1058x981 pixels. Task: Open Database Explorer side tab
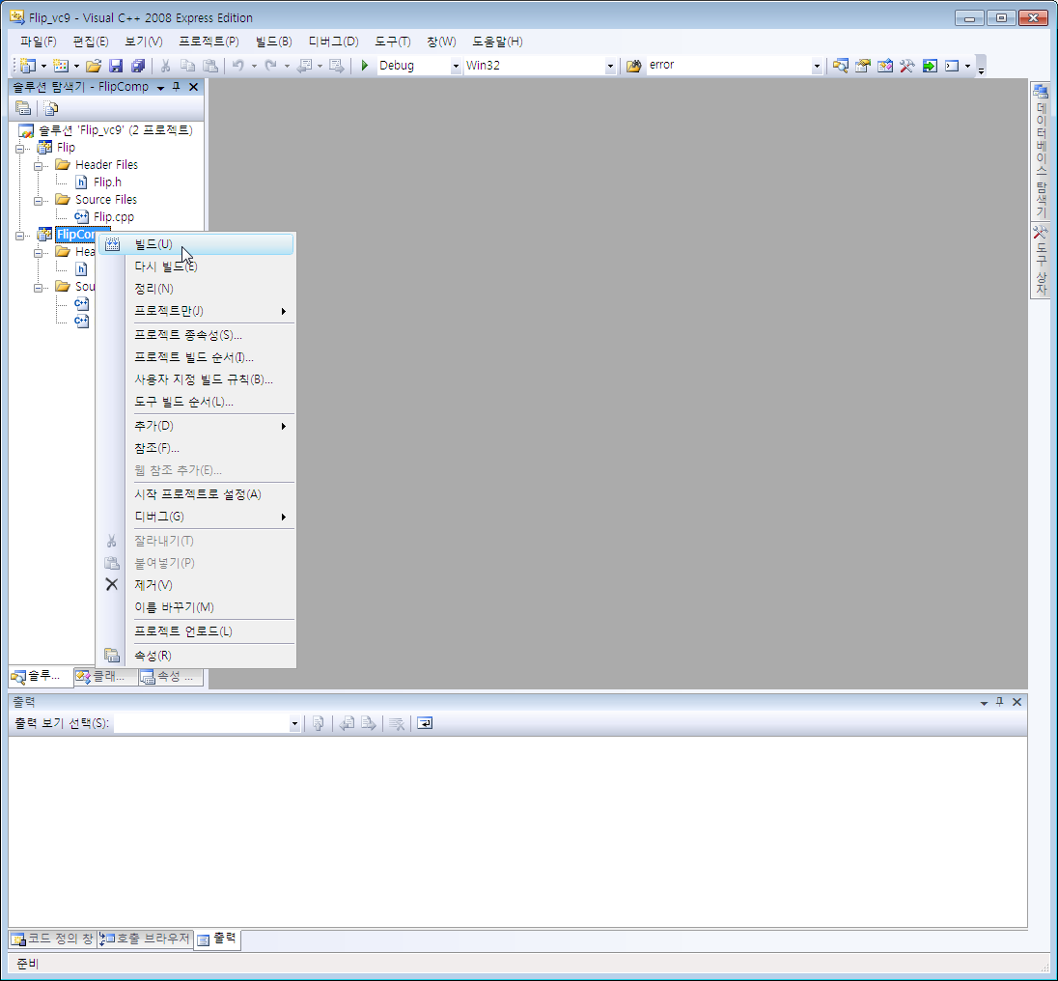pos(1041,152)
